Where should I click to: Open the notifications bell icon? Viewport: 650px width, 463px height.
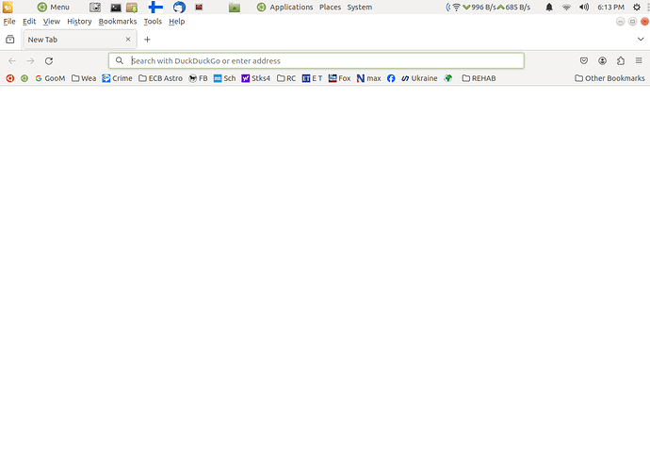tap(549, 7)
